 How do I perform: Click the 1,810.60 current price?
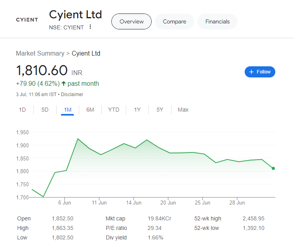pyautogui.click(x=42, y=70)
